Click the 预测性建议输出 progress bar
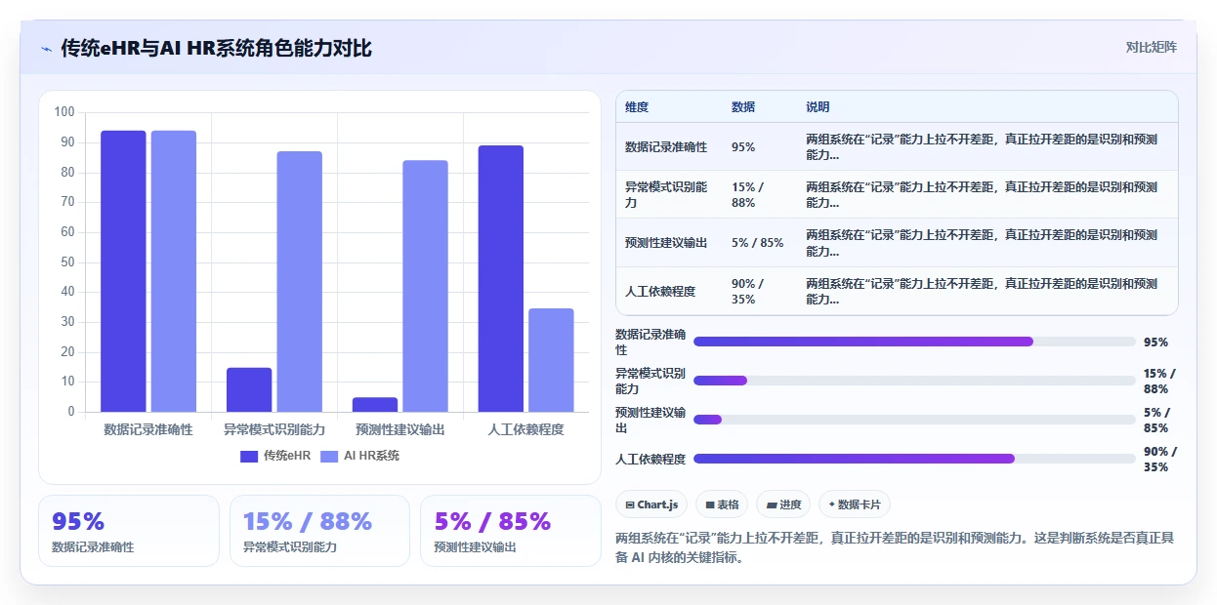 click(x=914, y=420)
